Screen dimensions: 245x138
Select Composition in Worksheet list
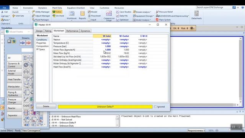click(x=42, y=46)
